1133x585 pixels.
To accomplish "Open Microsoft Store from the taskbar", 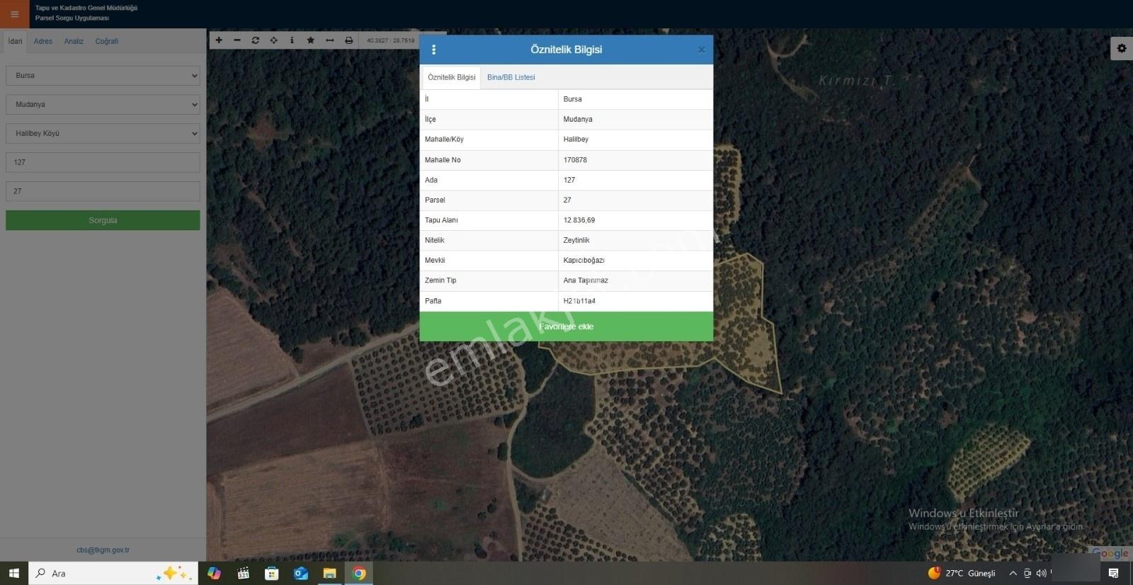I will click(x=272, y=573).
